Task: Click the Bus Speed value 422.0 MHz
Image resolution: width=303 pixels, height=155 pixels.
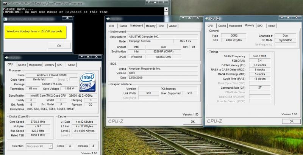Action: pos(38,131)
